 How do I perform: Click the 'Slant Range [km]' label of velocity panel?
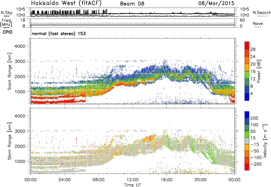pyautogui.click(x=9, y=141)
